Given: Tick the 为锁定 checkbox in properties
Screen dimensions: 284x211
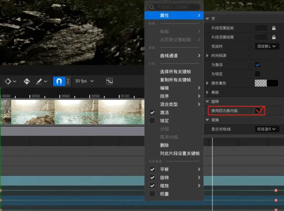Looking at the screenshot, I should [x=257, y=74].
